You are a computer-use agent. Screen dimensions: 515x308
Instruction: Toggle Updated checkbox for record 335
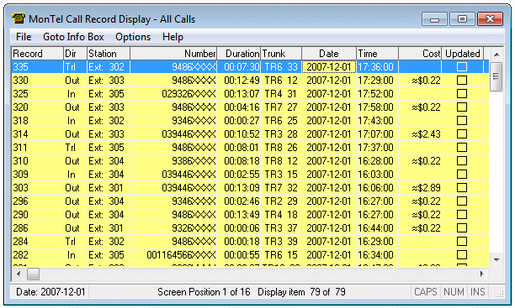(x=462, y=67)
